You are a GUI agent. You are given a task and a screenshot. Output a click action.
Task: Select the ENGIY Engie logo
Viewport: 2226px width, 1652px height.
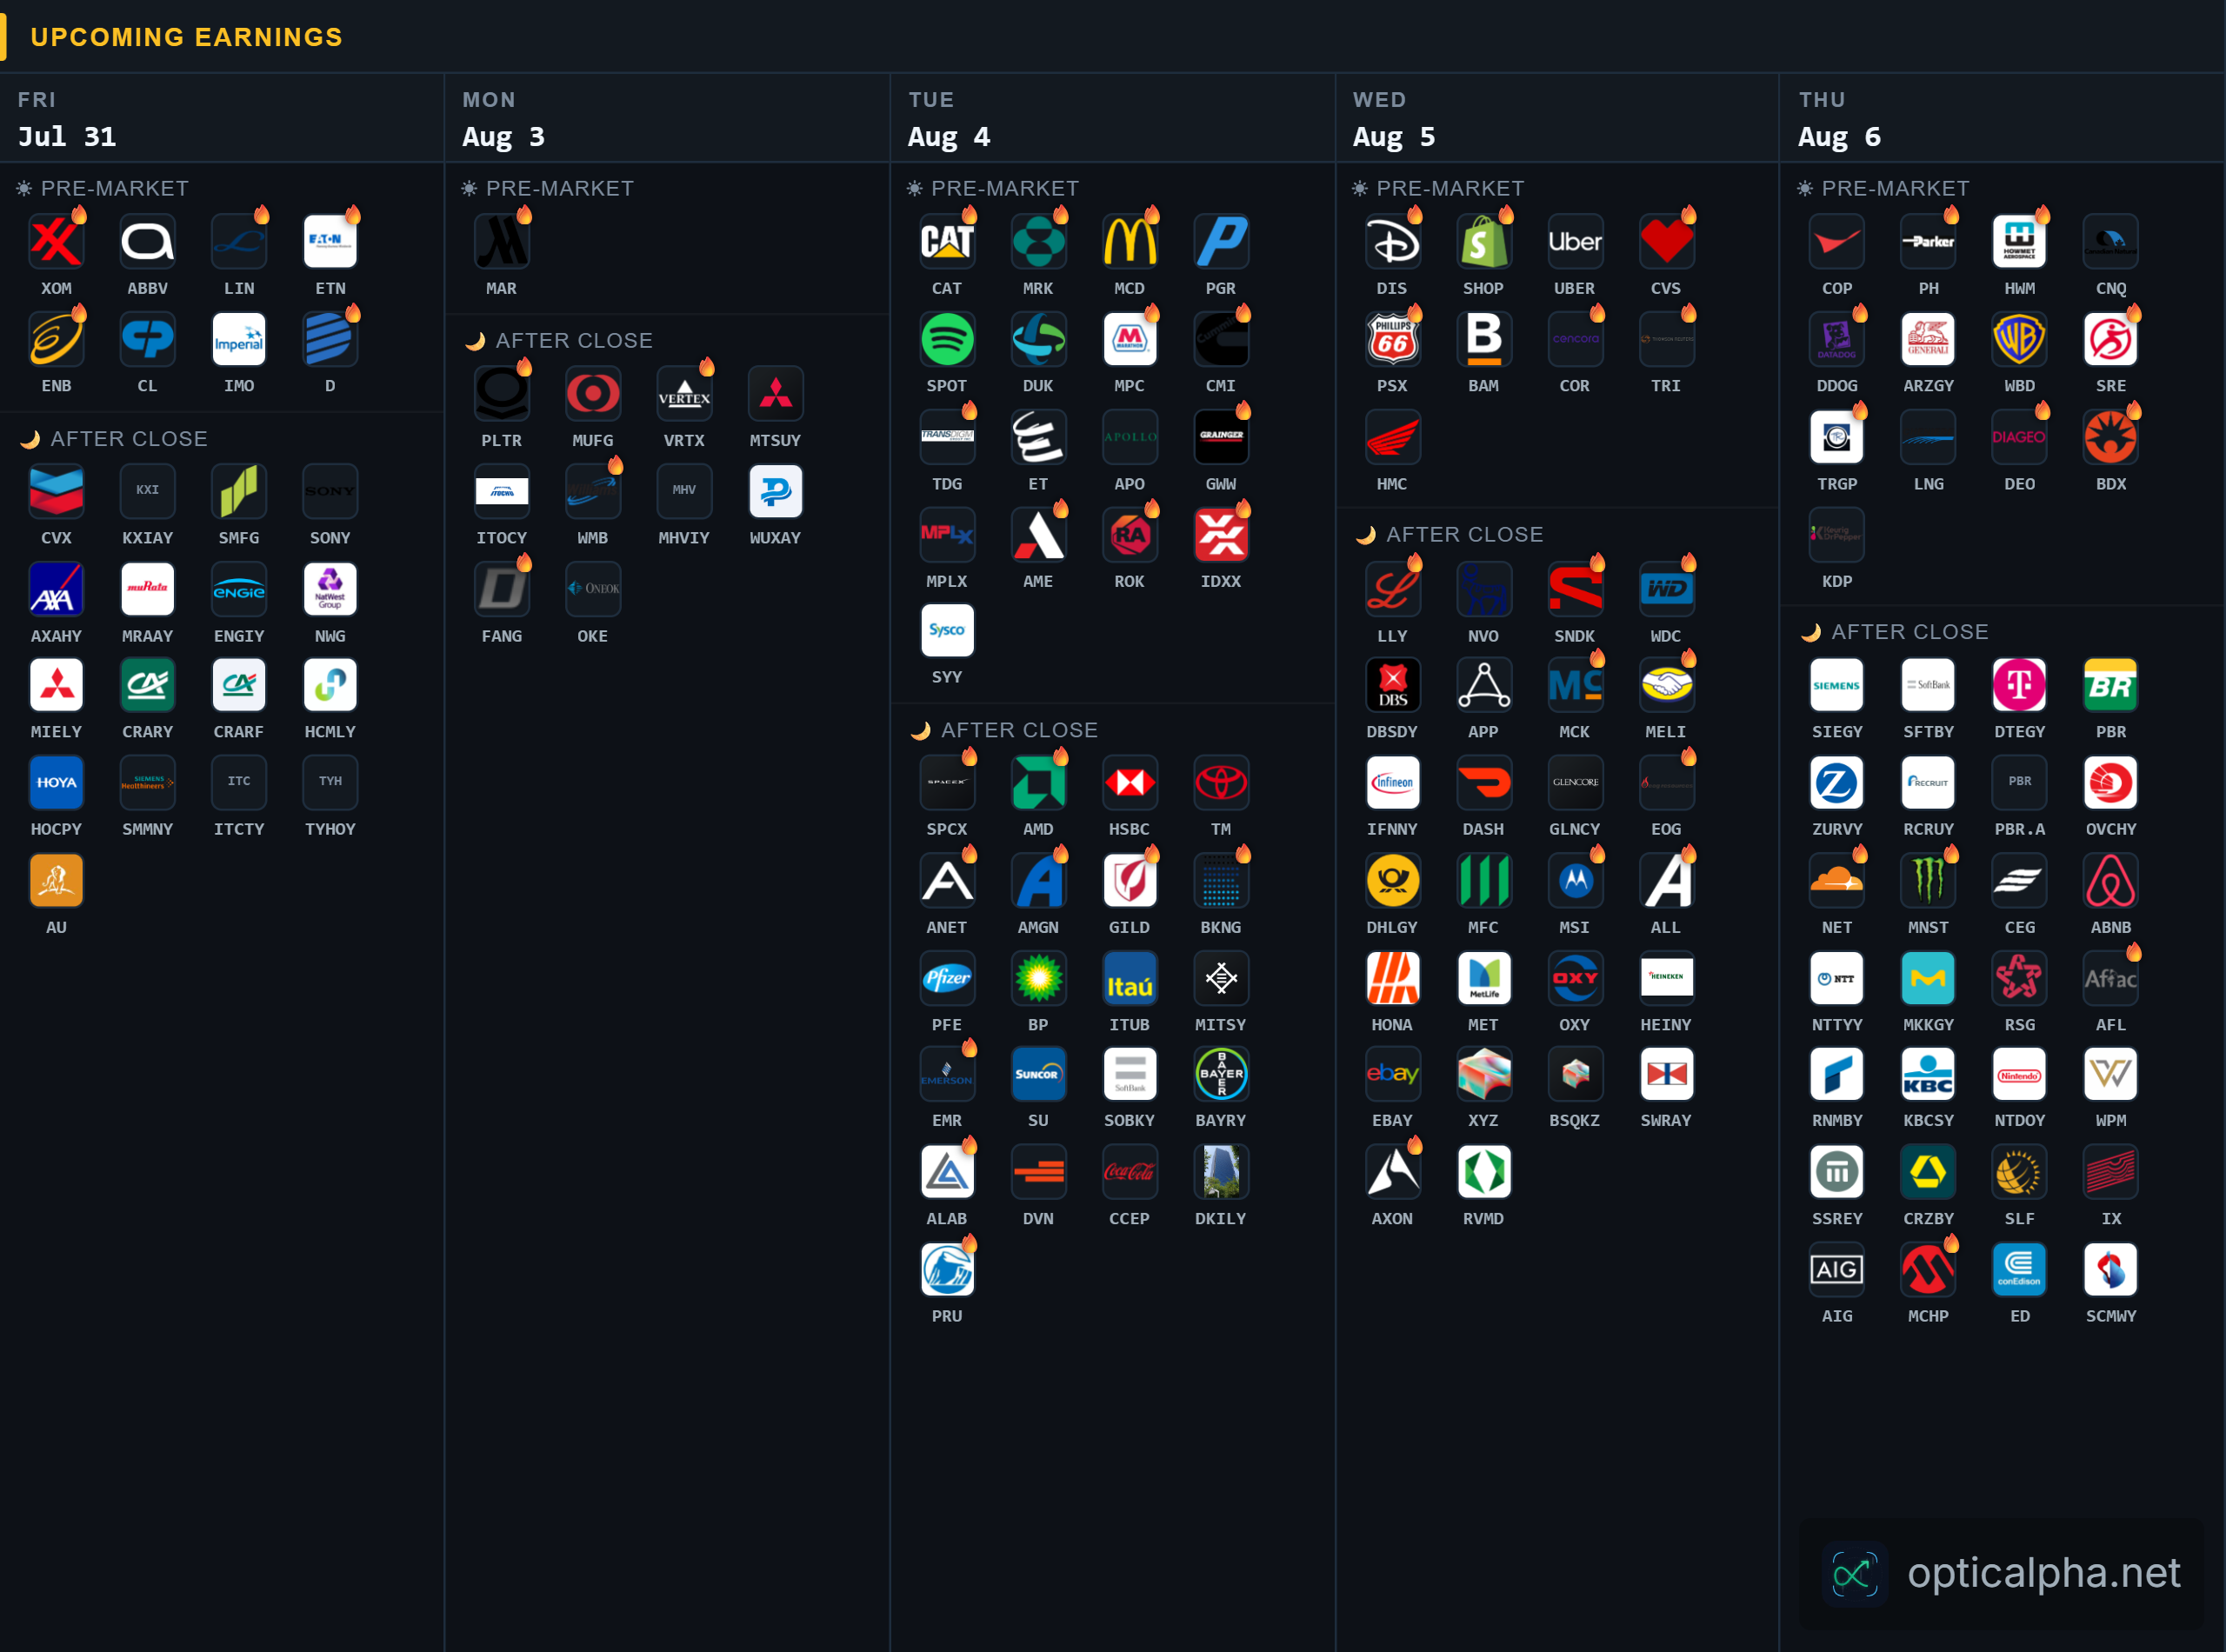tap(239, 589)
